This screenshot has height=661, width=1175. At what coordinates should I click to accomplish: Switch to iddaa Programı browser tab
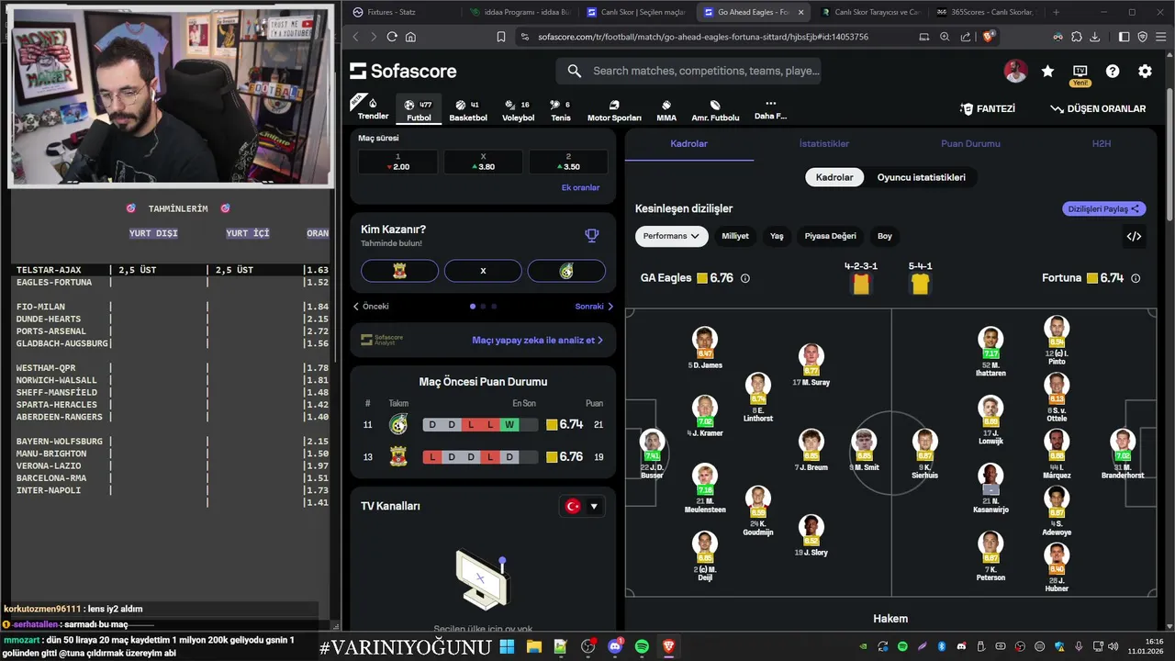tap(519, 12)
